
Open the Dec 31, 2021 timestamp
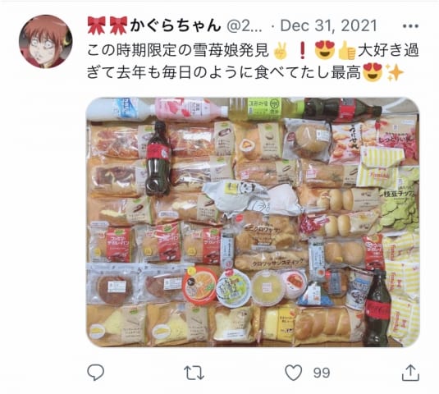[x=328, y=25]
